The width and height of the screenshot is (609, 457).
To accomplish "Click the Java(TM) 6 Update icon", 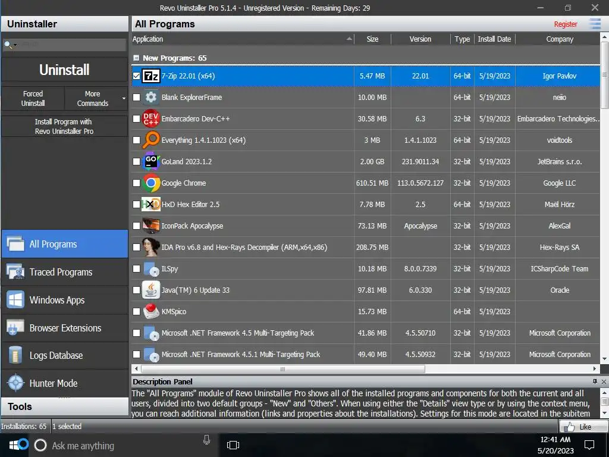I will tap(150, 290).
